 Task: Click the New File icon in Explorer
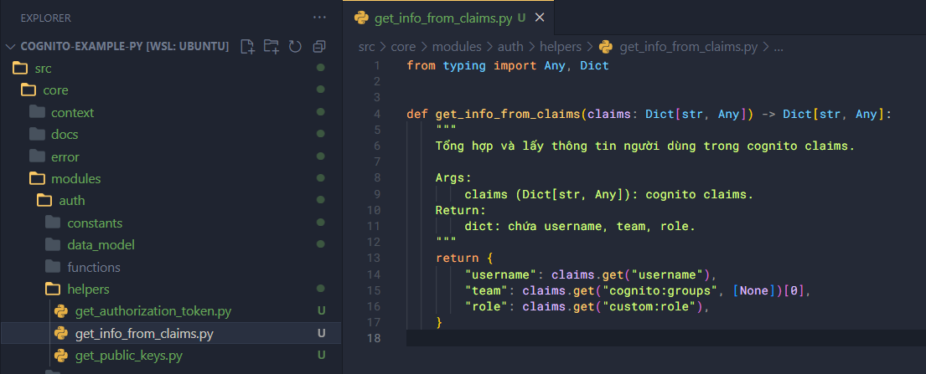[x=247, y=47]
